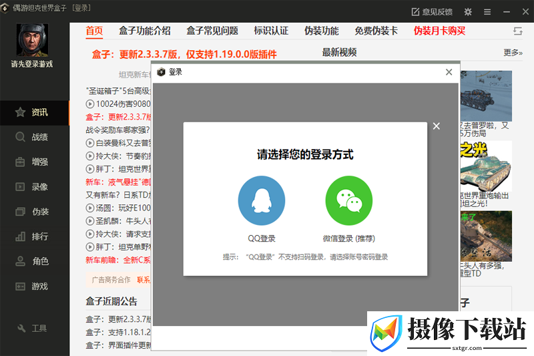Click 更多» beside 最新视频
534x356 pixels.
pyautogui.click(x=513, y=53)
